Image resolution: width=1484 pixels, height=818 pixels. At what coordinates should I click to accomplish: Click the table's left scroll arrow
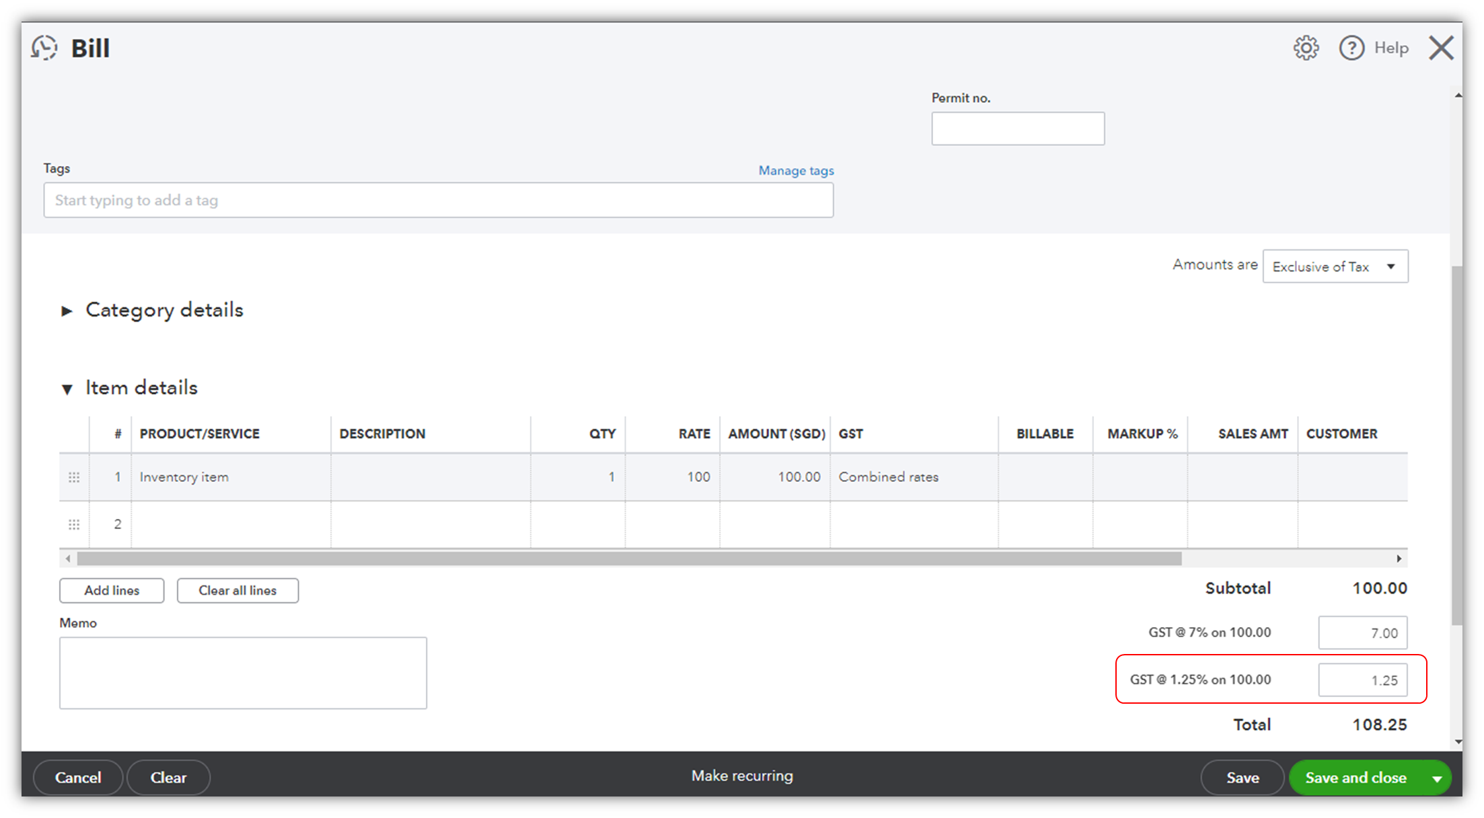pos(68,559)
